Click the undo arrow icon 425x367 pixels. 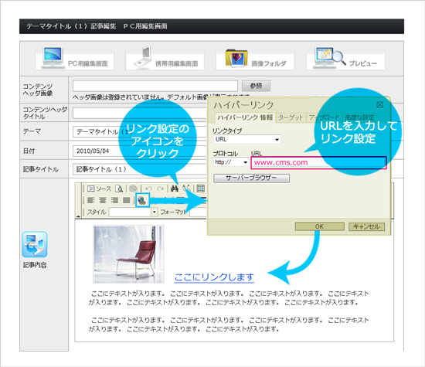click(x=148, y=189)
